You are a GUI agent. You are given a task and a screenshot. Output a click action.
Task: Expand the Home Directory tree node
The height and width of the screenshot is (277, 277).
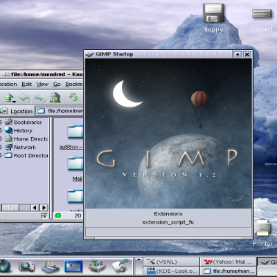[1, 139]
